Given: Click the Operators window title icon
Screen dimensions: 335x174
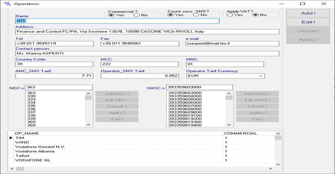Looking at the screenshot, I should pos(8,4).
